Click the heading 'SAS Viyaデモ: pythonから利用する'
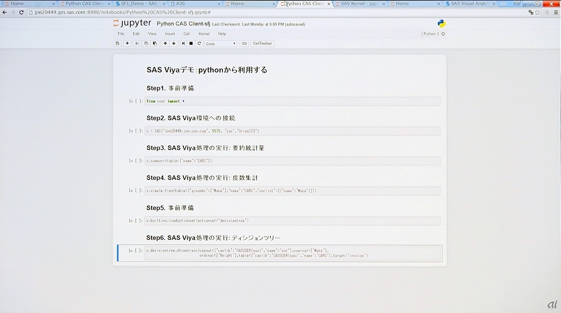This screenshot has width=561, height=313. [x=207, y=70]
